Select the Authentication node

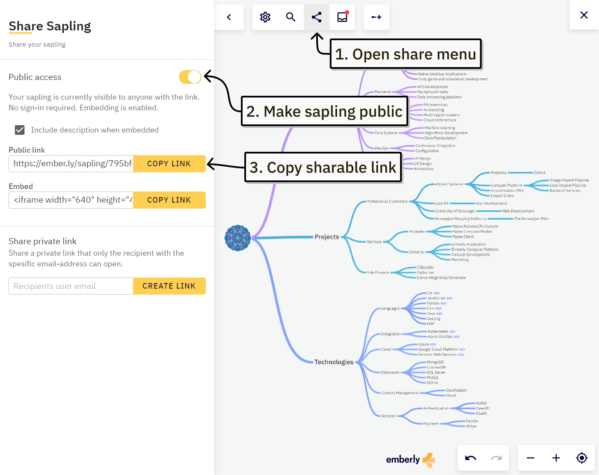(x=436, y=409)
